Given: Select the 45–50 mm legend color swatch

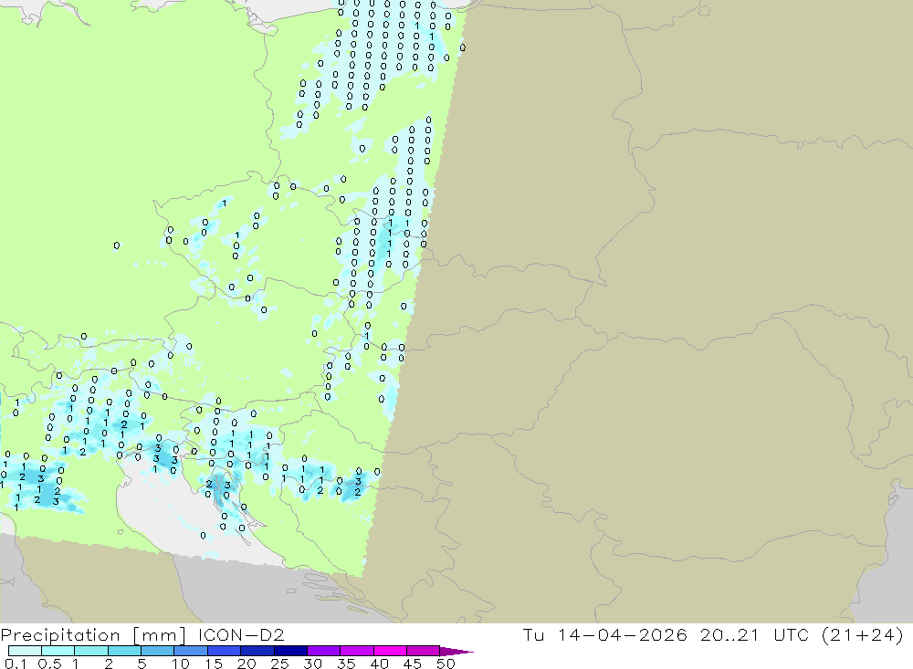Looking at the screenshot, I should pos(423,651).
